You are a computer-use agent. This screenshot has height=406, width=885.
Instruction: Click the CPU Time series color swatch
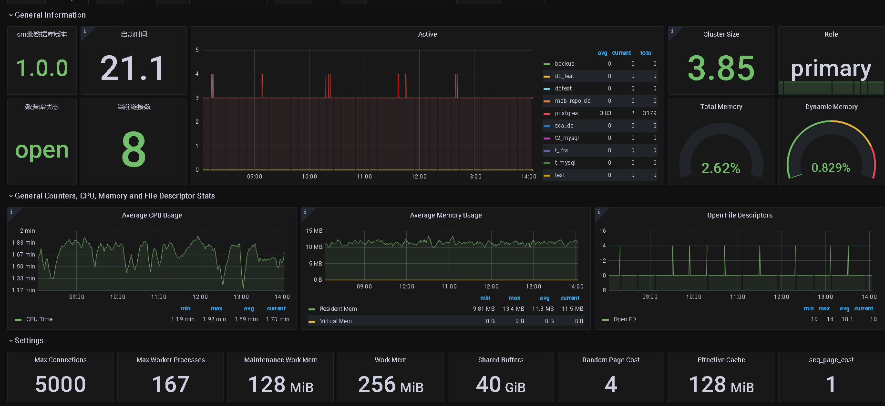click(18, 320)
